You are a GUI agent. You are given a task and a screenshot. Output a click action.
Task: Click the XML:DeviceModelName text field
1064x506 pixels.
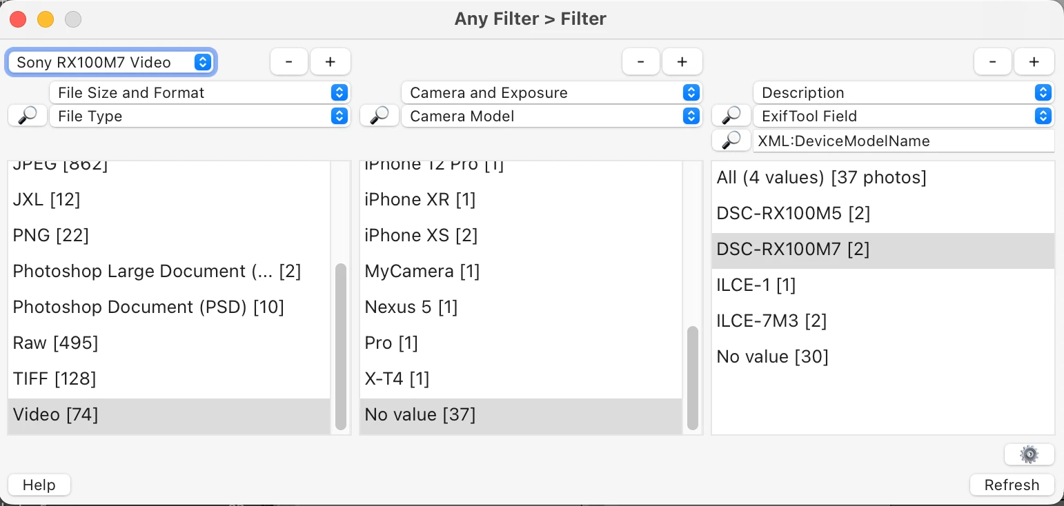pos(903,141)
